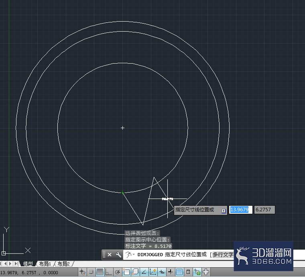The height and width of the screenshot is (277, 305).
Task: Close the command line window
Action: 110,255
